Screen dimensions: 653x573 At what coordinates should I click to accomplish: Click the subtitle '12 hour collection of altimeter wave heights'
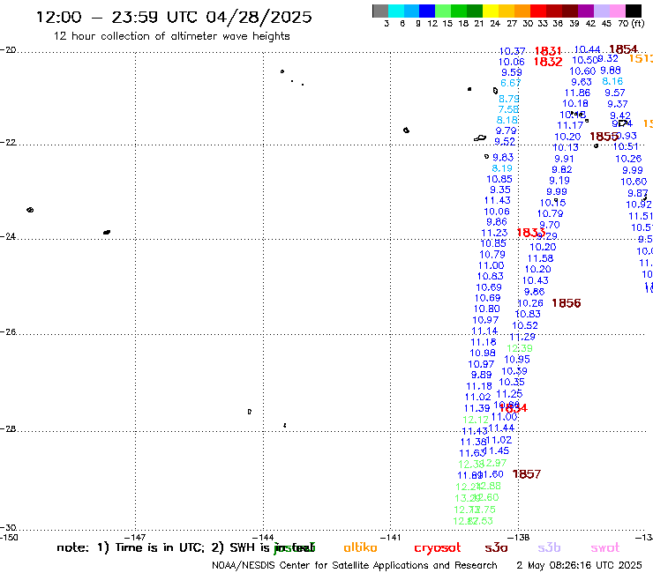click(x=171, y=36)
